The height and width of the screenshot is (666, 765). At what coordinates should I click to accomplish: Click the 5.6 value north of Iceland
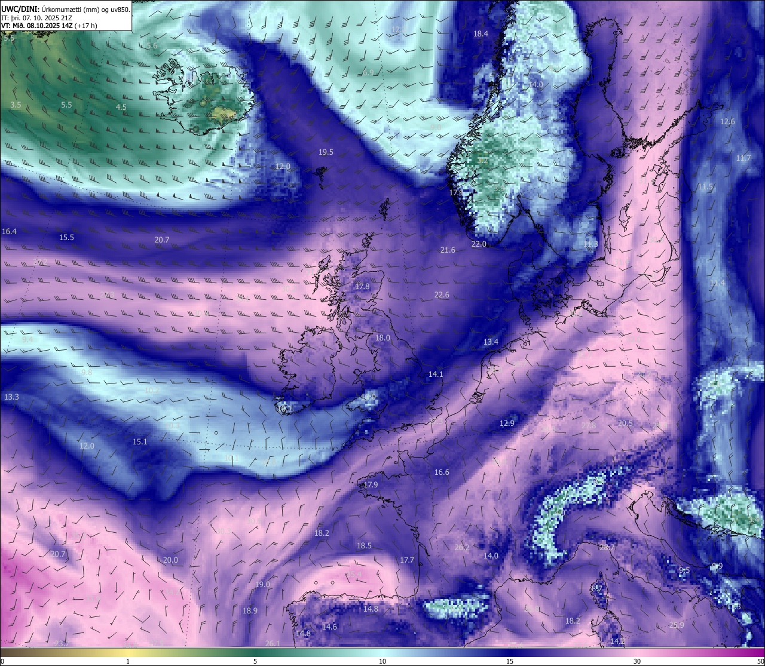(152, 46)
